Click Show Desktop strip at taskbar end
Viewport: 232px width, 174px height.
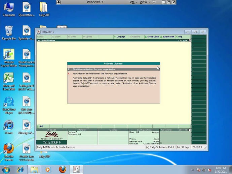tap(231, 170)
